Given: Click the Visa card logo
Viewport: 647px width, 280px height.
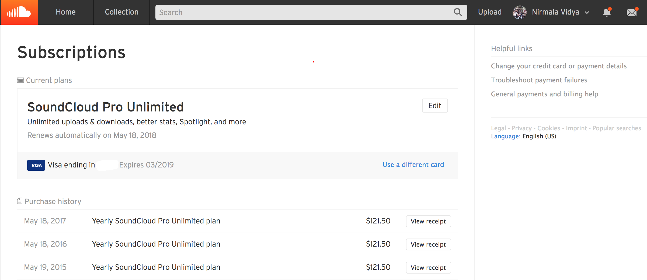Looking at the screenshot, I should point(36,165).
